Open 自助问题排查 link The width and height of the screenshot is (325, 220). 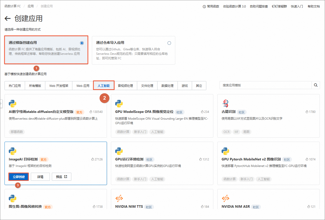tap(259, 7)
